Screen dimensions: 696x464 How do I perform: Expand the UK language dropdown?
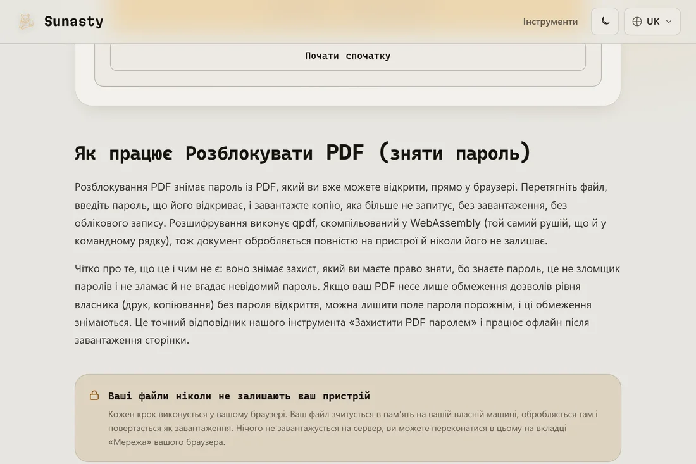[652, 22]
